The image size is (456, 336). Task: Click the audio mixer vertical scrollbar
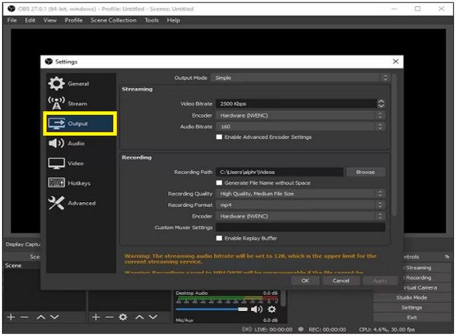click(x=283, y=298)
